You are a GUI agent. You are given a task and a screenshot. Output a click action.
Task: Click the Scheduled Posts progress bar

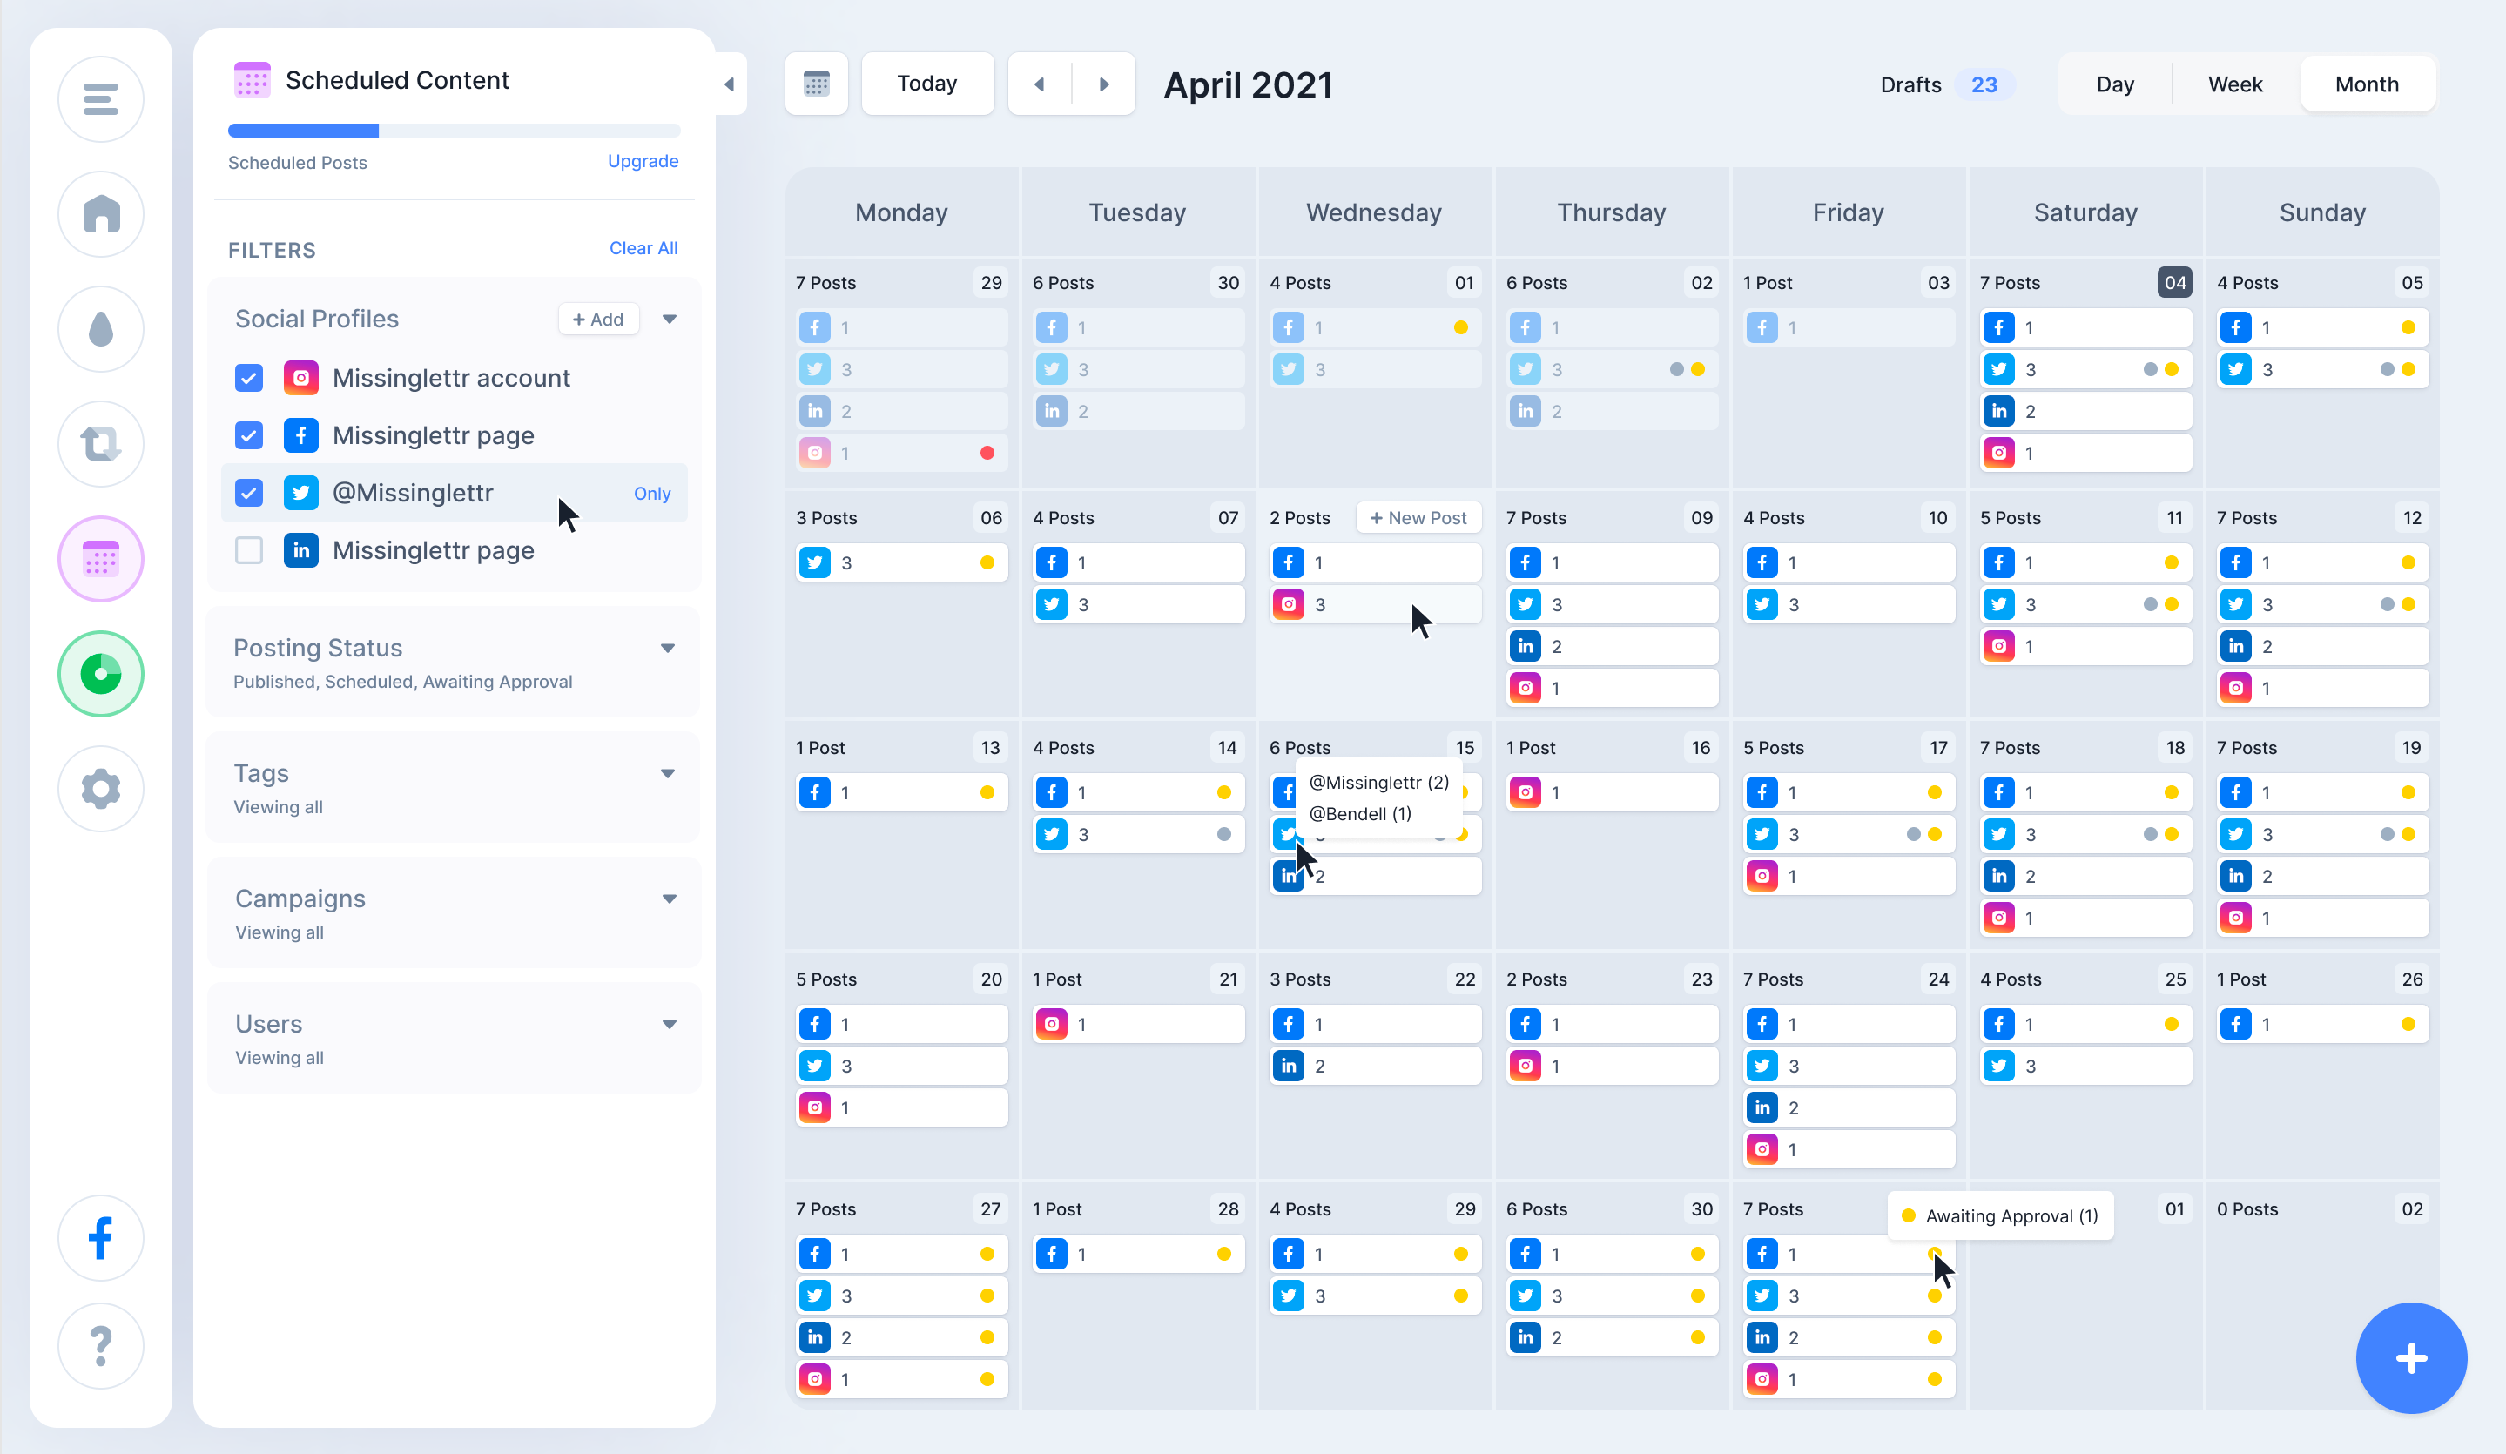(453, 131)
